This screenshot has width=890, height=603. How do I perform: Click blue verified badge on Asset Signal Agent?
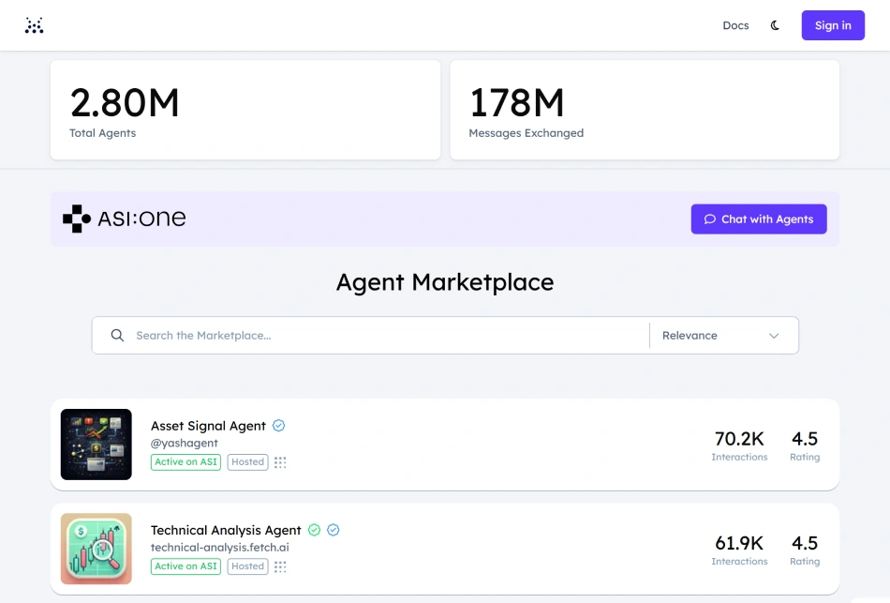278,426
